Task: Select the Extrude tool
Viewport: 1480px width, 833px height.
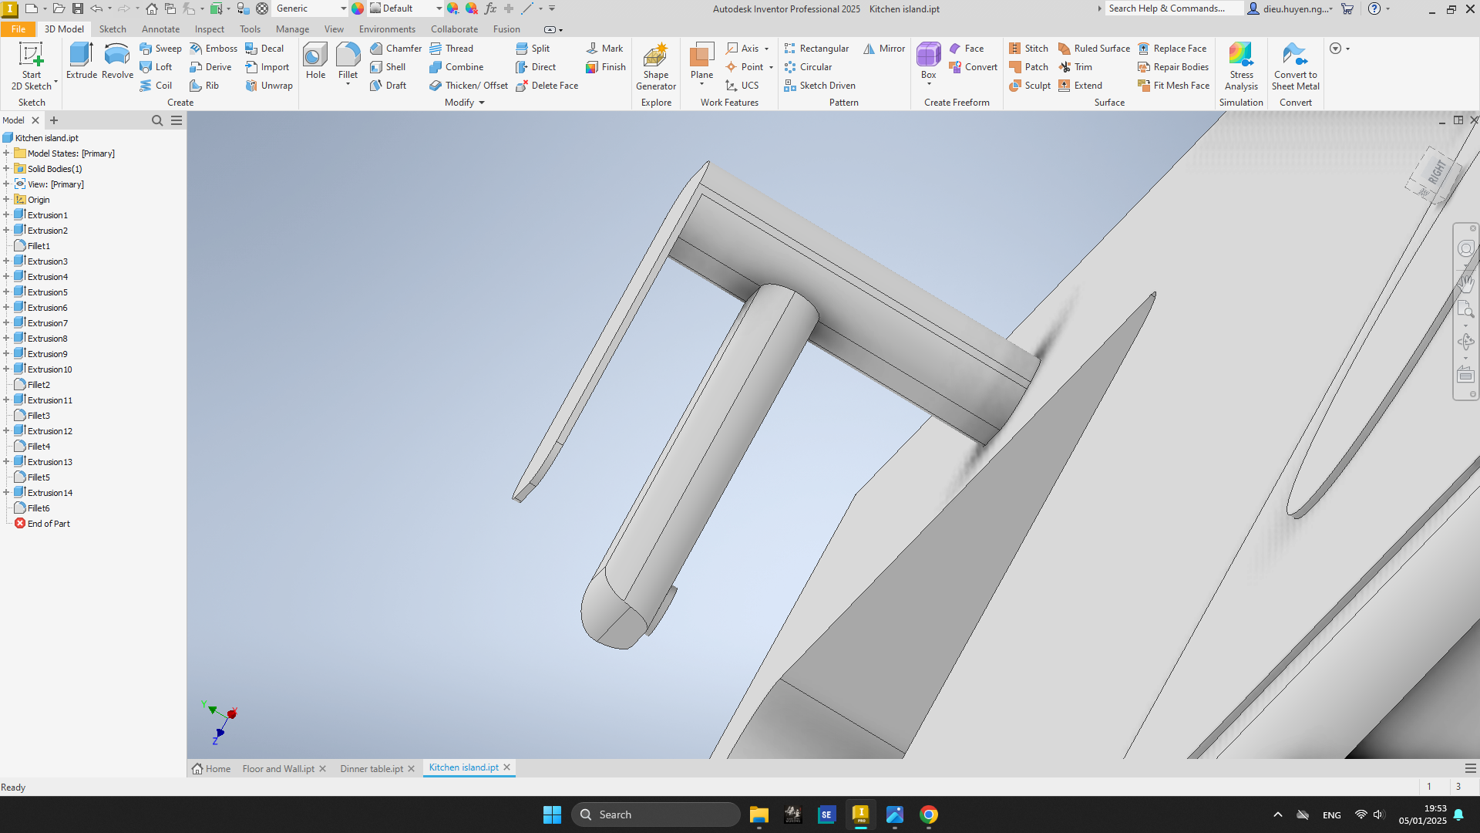Action: [x=81, y=61]
